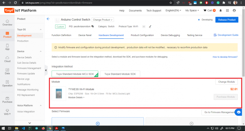The width and height of the screenshot is (245, 131).
Task: Open the Cart icon
Action: (x=209, y=10)
